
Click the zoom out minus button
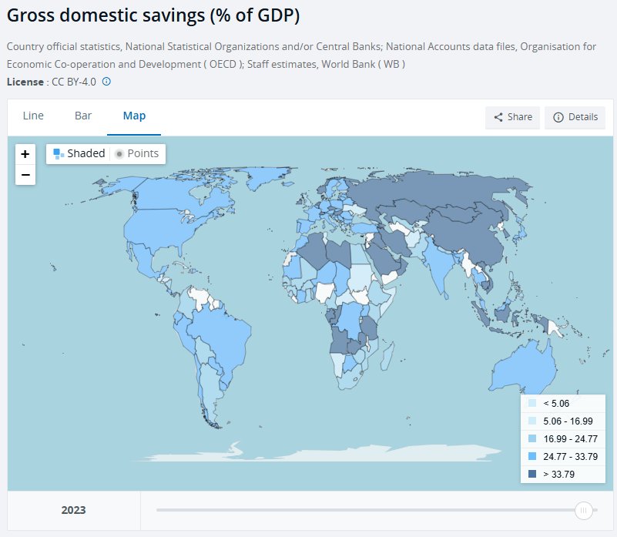(x=25, y=176)
